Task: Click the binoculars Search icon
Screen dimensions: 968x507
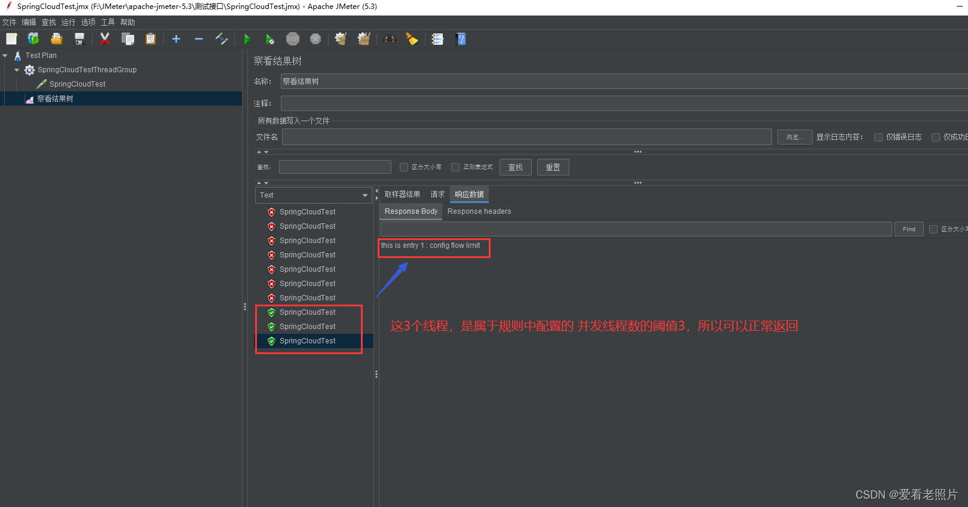Action: click(390, 39)
